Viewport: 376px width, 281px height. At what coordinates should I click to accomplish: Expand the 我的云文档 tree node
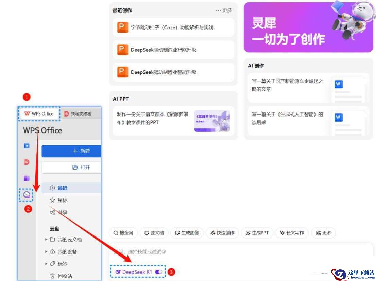46,239
